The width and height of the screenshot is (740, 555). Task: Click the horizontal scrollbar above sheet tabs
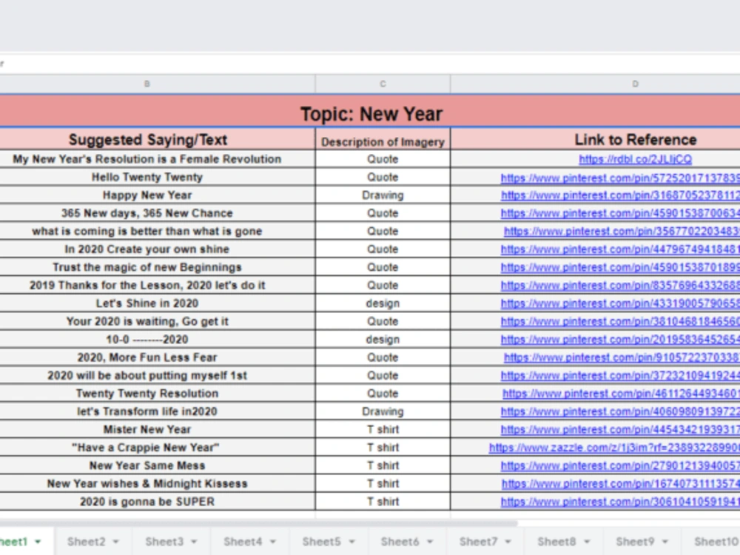click(x=258, y=523)
